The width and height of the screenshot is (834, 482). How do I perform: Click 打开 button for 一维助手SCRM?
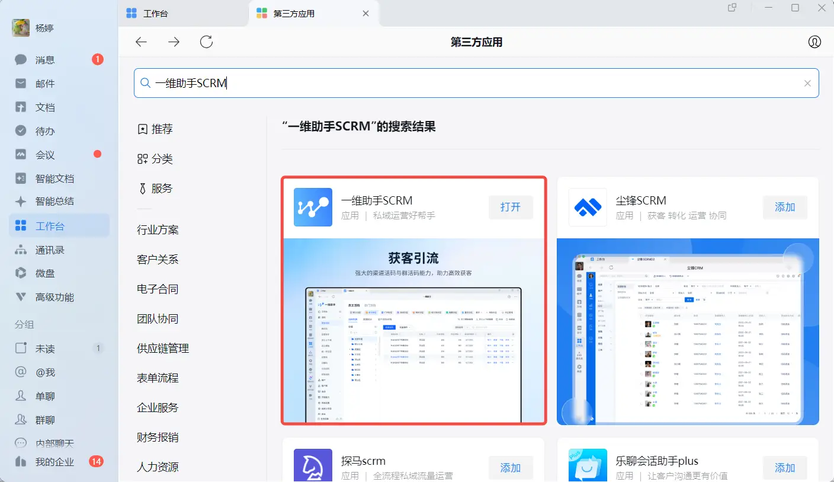click(511, 208)
